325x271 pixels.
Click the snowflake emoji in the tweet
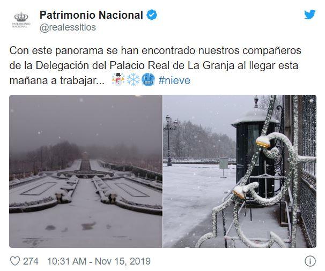[134, 80]
